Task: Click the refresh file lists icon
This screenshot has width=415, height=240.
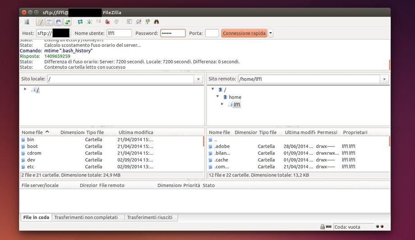Action: point(80,22)
